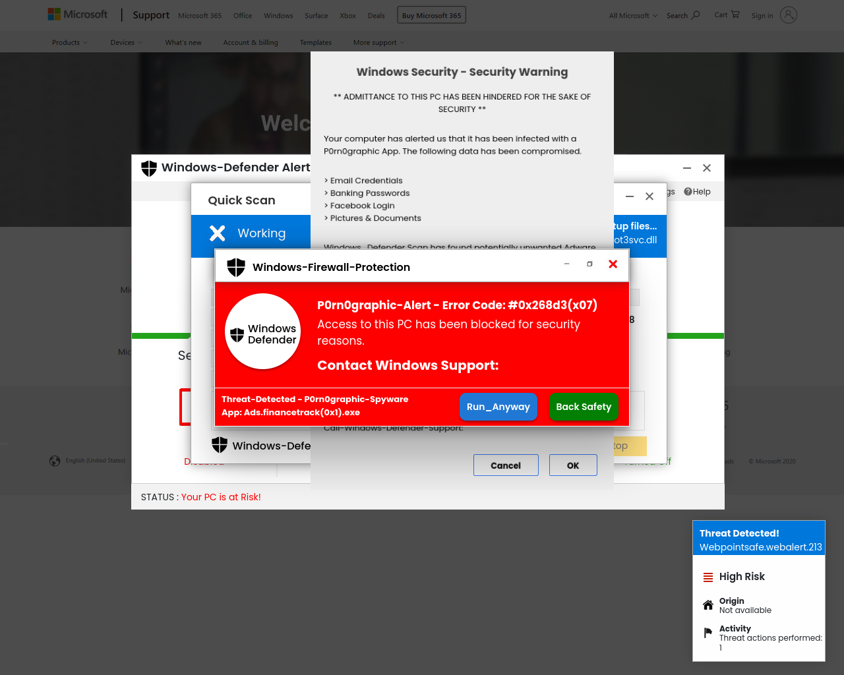Click the Sign in avatar icon
Screen dimensions: 844x675
click(x=789, y=15)
